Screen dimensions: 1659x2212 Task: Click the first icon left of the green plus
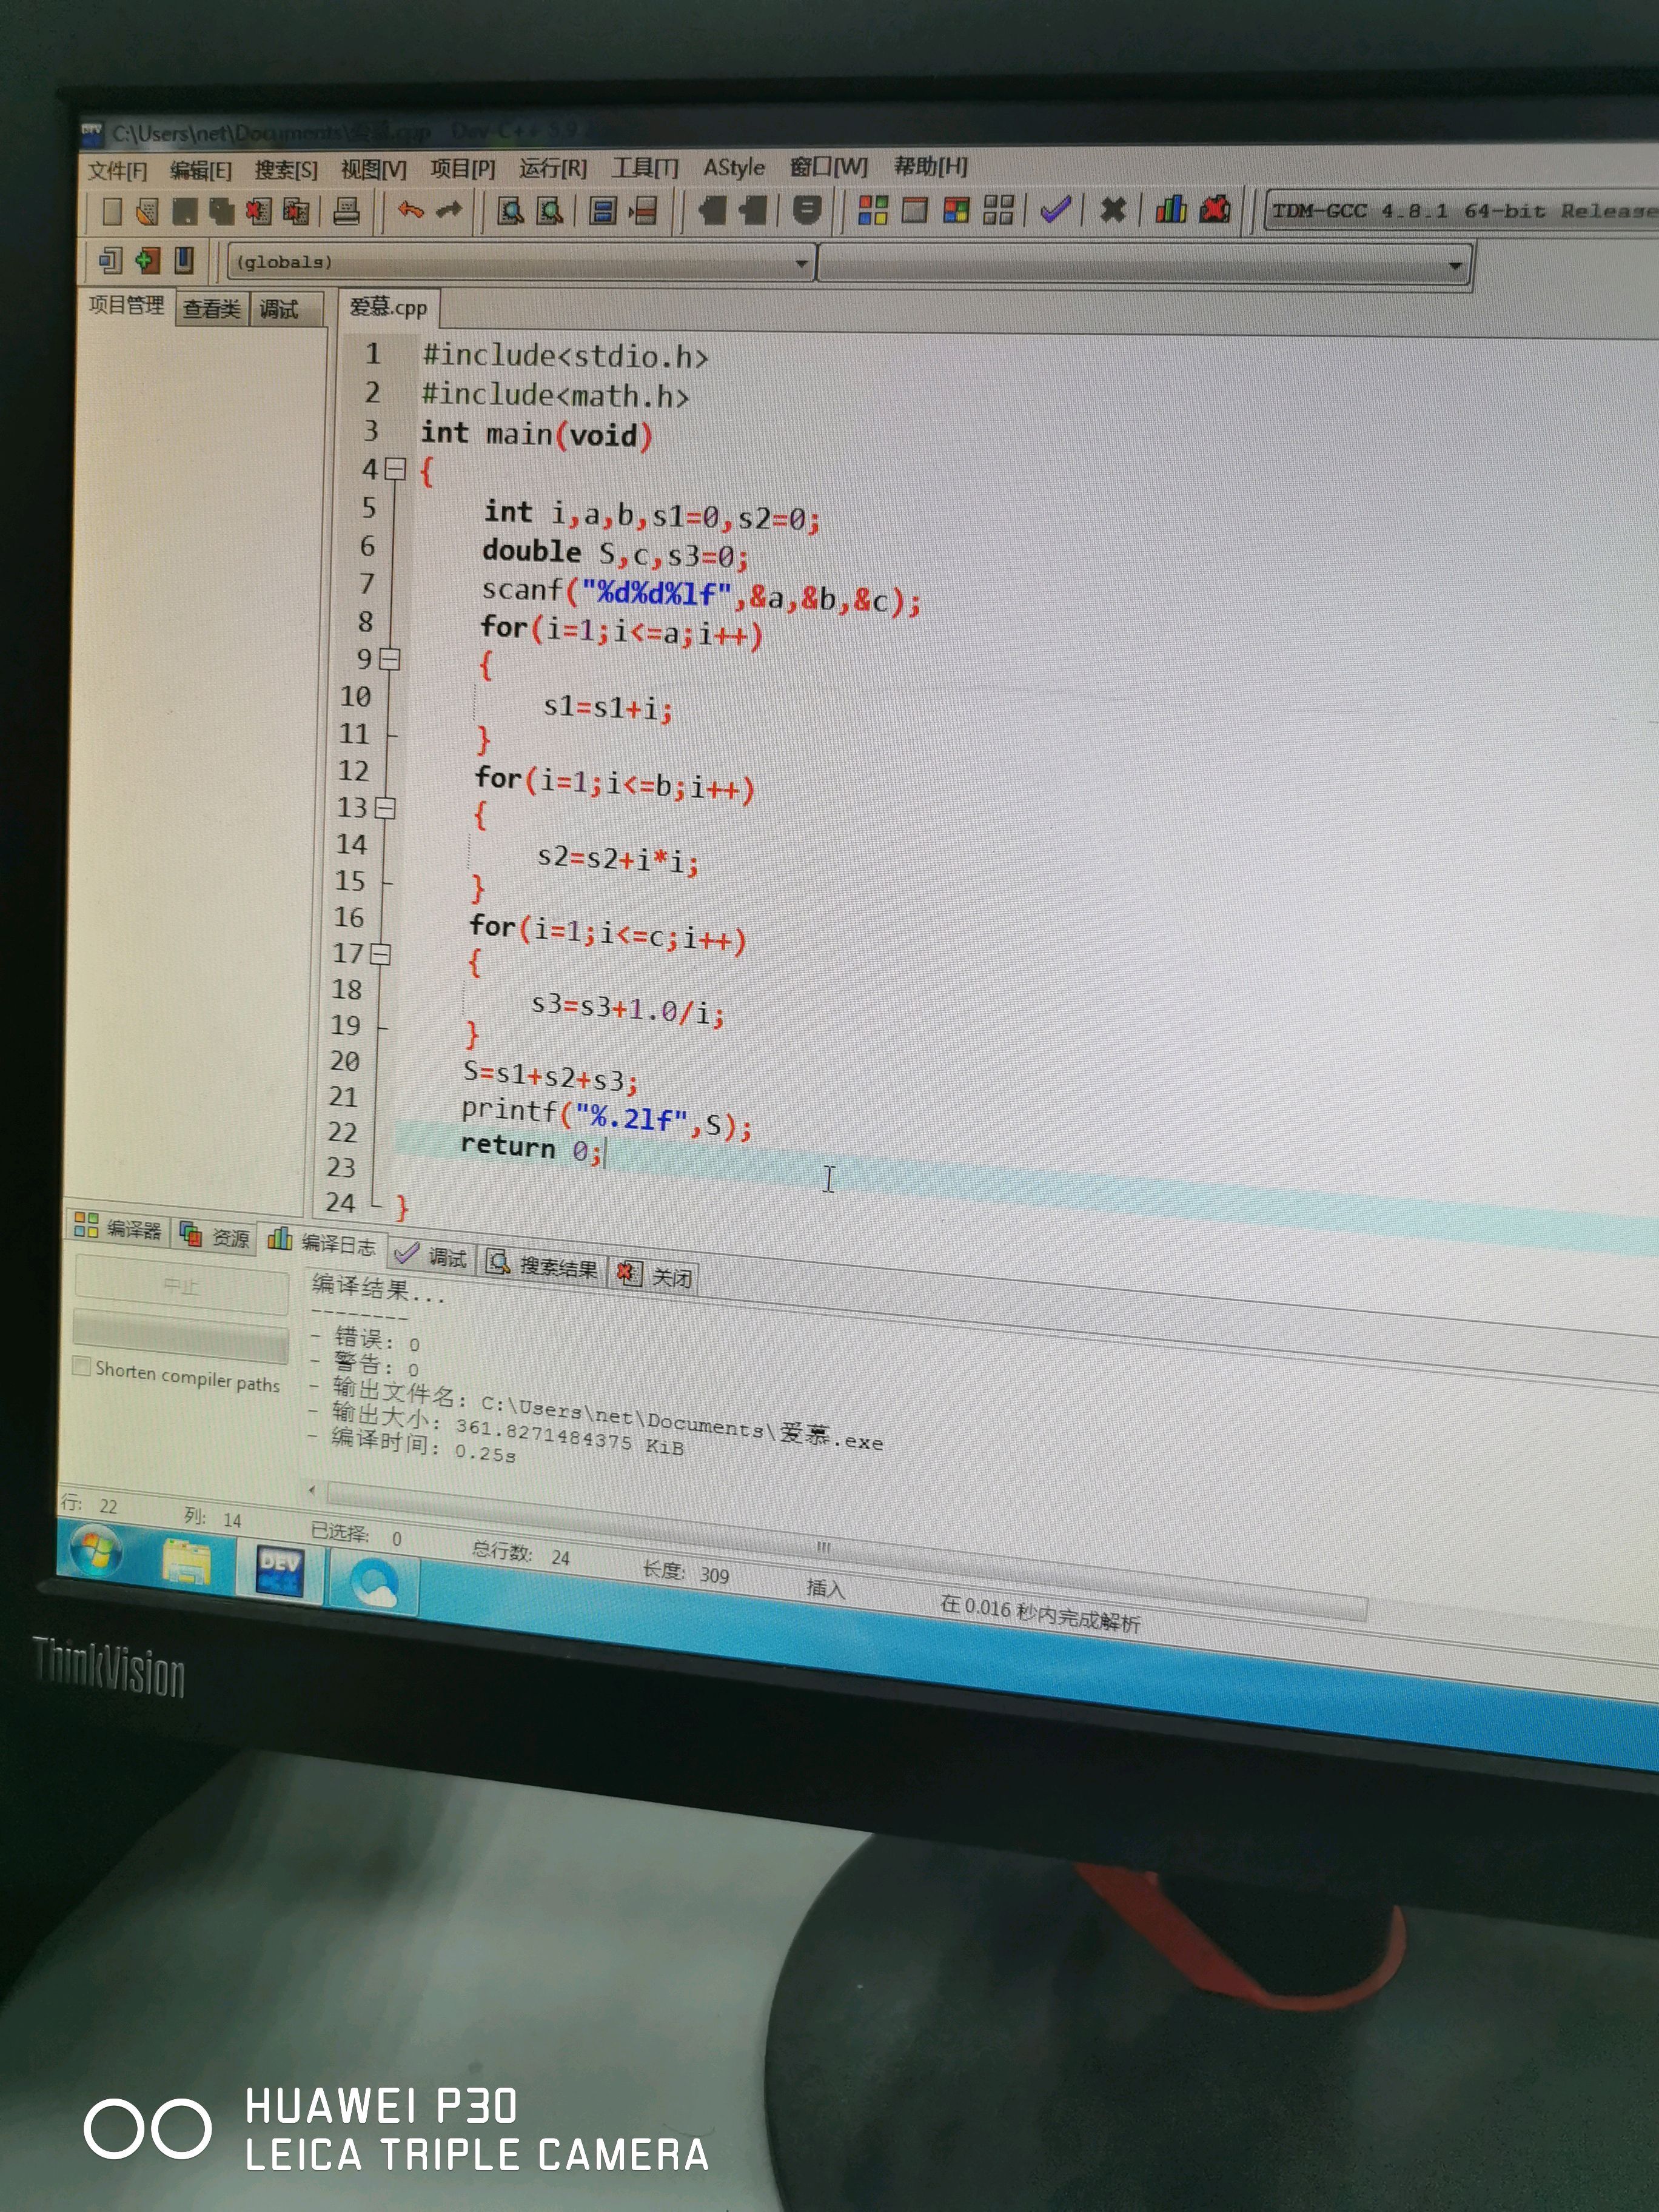pos(110,261)
